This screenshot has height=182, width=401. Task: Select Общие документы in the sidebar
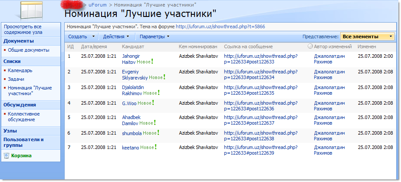coord(28,50)
